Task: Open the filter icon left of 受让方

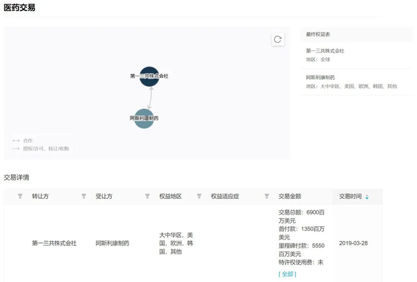Action: (x=84, y=196)
